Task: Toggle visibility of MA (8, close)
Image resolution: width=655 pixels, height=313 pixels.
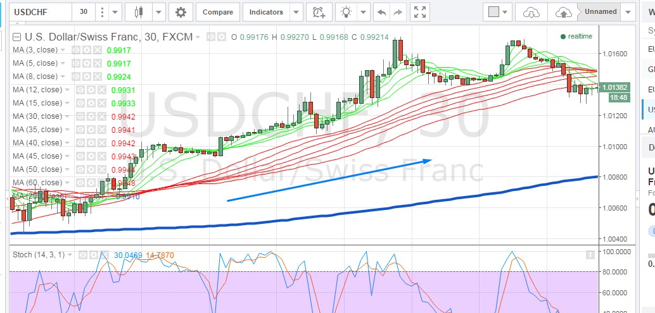Action: coord(75,77)
